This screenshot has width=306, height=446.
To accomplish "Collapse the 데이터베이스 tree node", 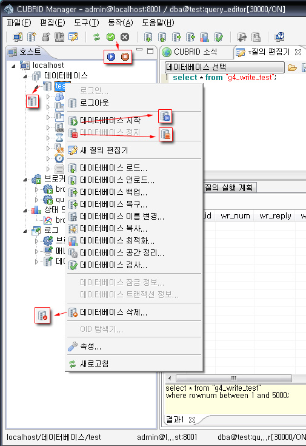I will 25,76.
